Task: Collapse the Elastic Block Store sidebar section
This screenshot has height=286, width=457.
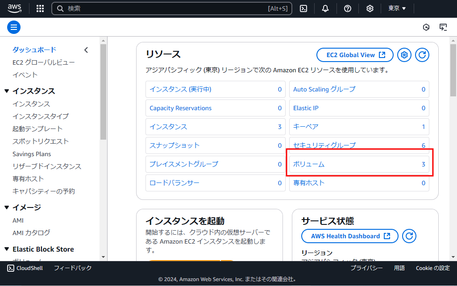Action: point(7,249)
